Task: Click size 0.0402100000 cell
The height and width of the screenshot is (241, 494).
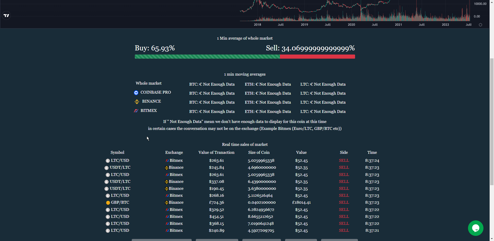Action: (x=262, y=203)
